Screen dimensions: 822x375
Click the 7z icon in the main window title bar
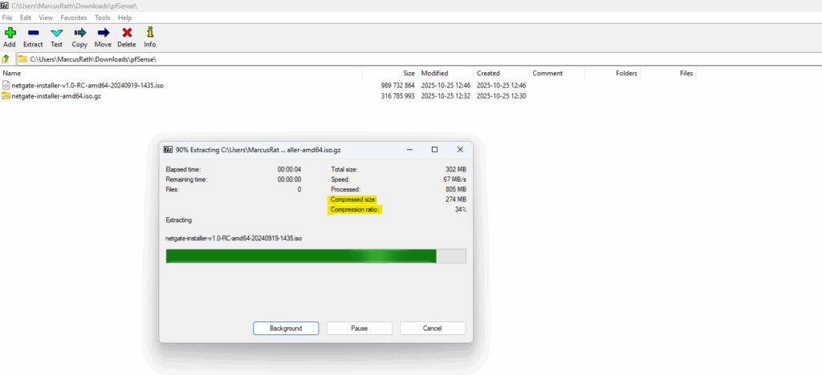click(6, 6)
